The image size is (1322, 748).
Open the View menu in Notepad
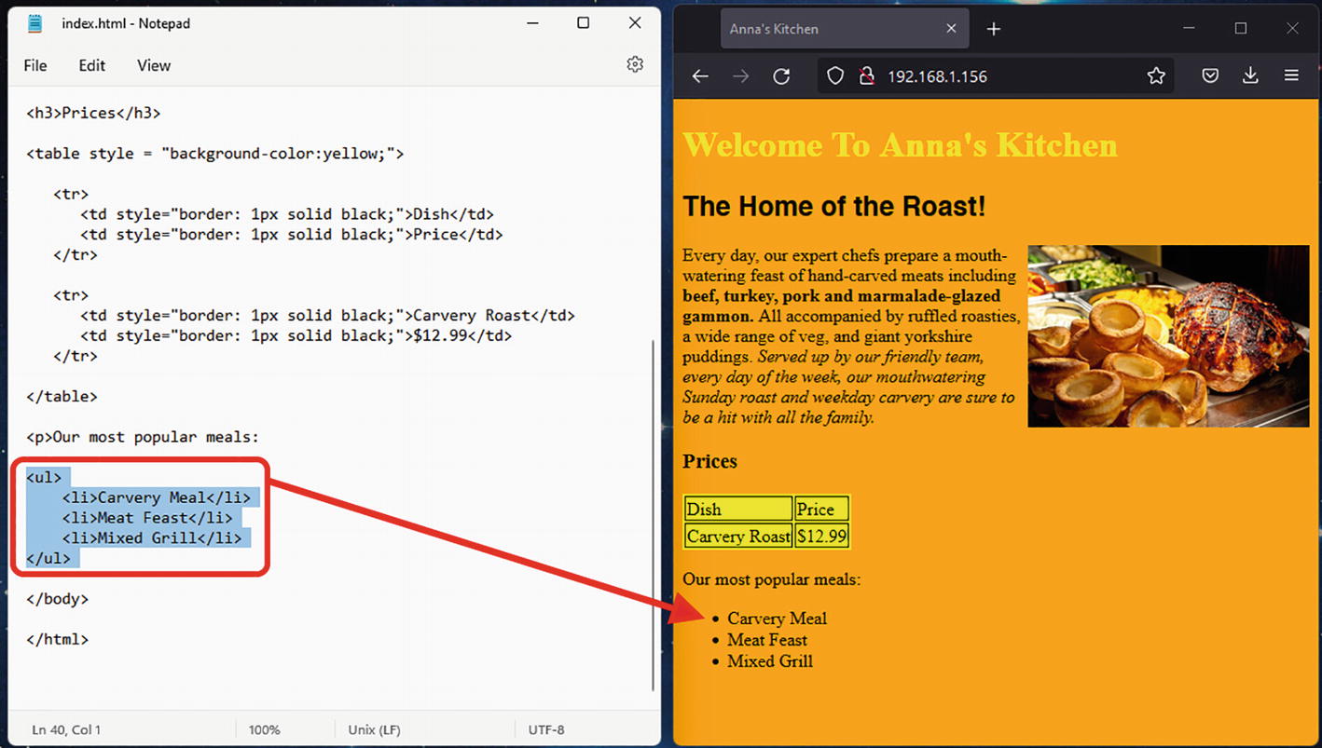(x=154, y=65)
